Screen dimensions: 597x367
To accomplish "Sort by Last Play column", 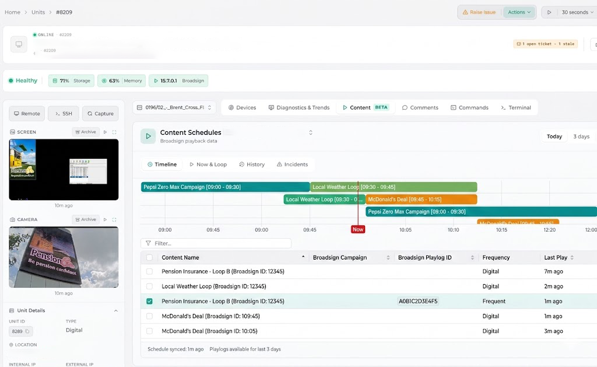I will point(572,258).
